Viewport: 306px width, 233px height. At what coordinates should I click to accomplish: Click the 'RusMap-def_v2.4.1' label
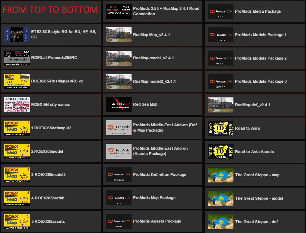point(253,105)
